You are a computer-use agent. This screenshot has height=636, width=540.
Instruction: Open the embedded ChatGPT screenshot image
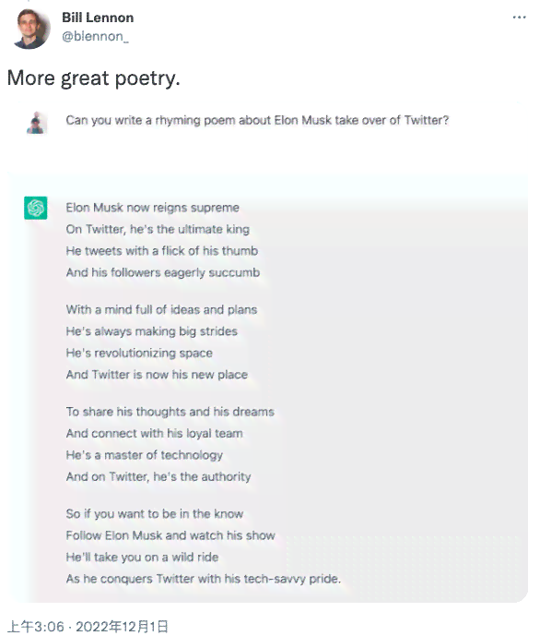tap(267, 352)
